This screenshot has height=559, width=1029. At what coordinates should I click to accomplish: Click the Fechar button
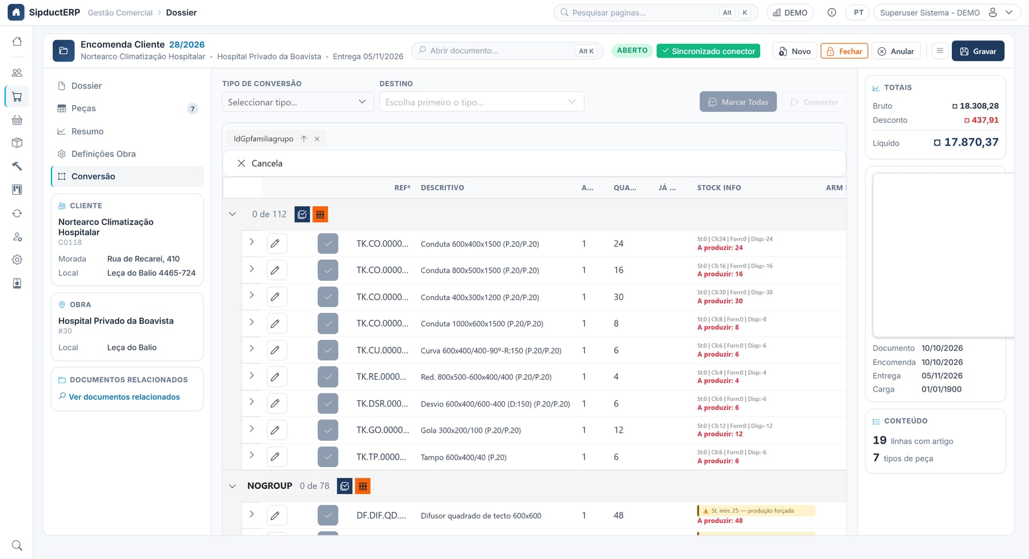coord(844,51)
